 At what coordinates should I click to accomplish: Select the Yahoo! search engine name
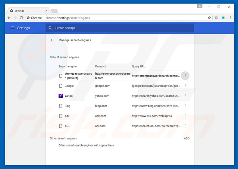(x=69, y=96)
